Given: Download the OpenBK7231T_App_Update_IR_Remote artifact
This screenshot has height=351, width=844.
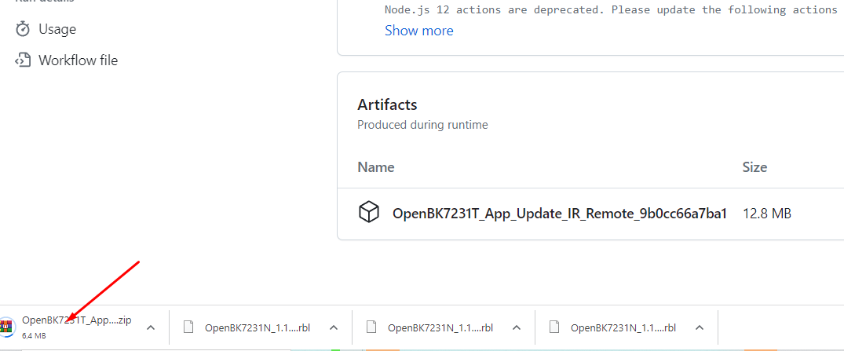Looking at the screenshot, I should point(560,214).
